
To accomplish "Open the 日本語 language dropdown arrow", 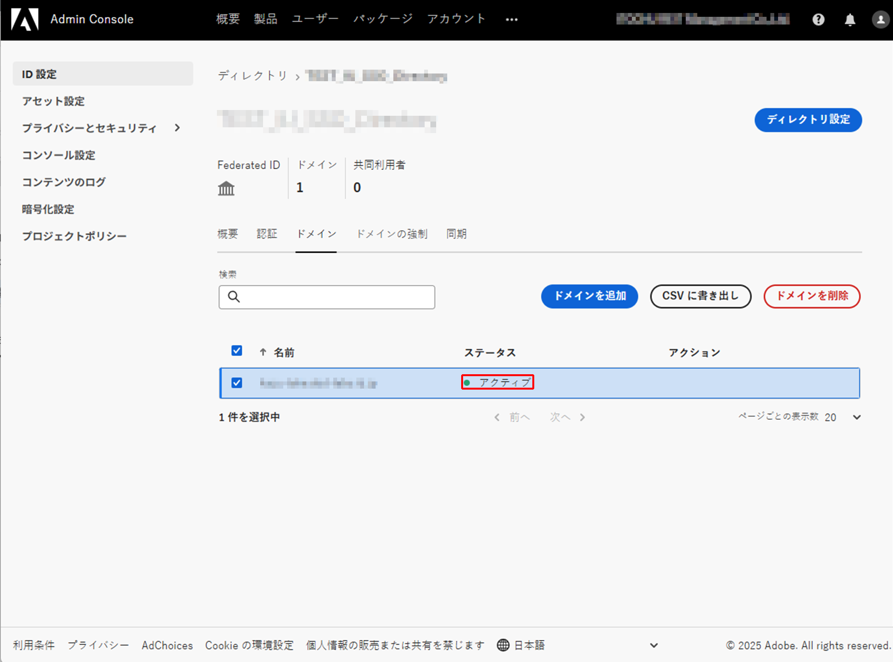I will pyautogui.click(x=654, y=645).
